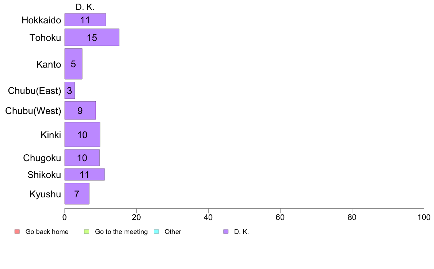This screenshot has height=269, width=434.
Task: Click the red Go back home legend swatch
Action: [x=17, y=232]
